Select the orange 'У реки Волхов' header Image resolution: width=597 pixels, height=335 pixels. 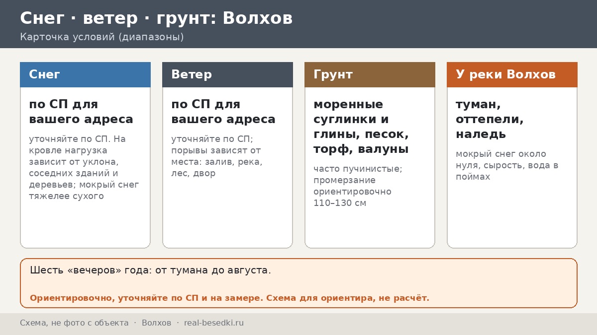(x=512, y=74)
